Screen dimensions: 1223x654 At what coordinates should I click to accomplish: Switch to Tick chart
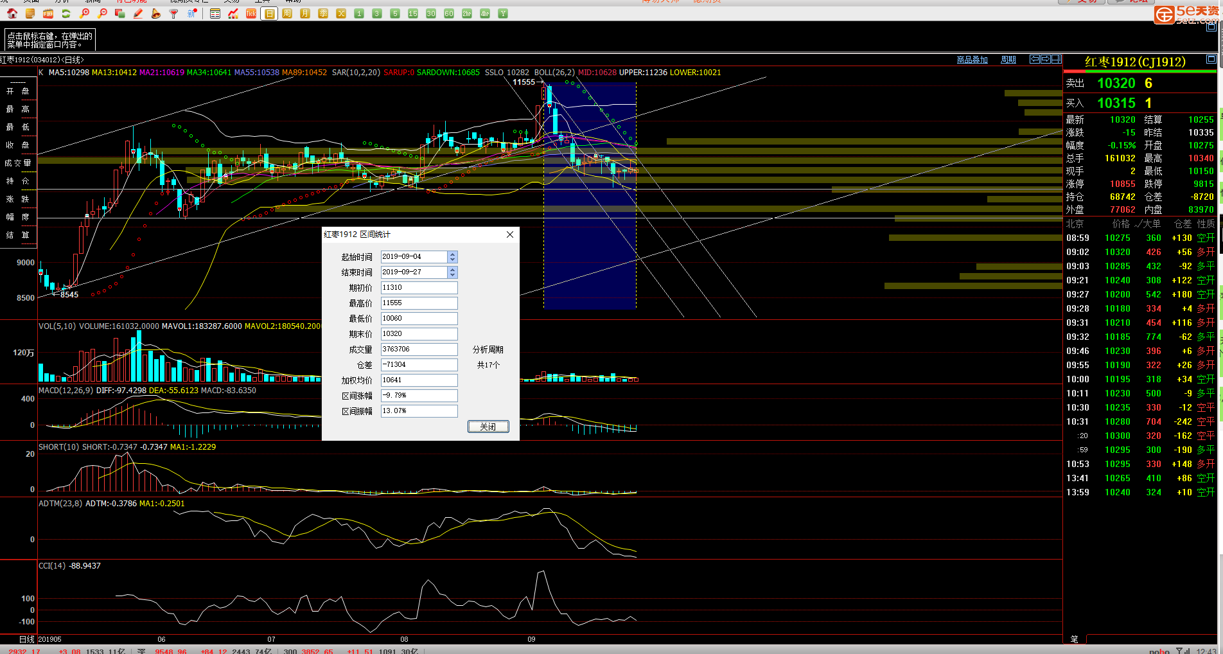point(251,13)
